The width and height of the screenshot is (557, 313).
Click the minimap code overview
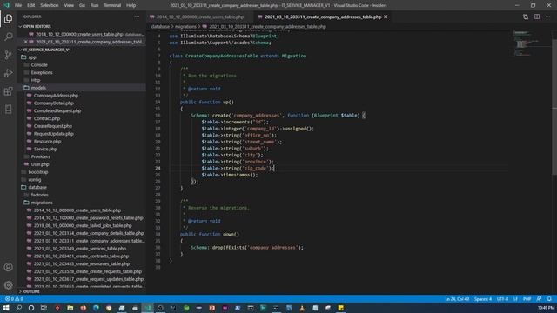[530, 44]
